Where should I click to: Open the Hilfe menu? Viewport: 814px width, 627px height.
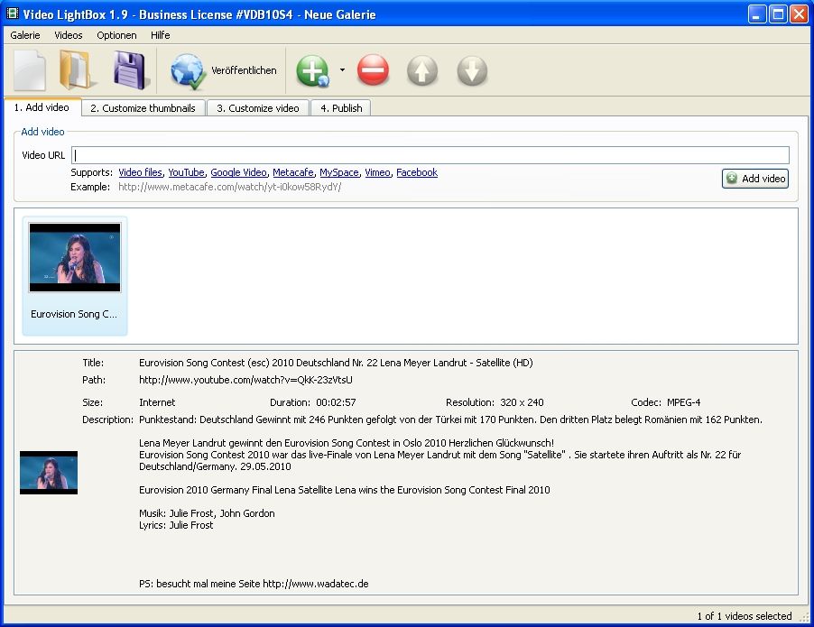pyautogui.click(x=161, y=35)
